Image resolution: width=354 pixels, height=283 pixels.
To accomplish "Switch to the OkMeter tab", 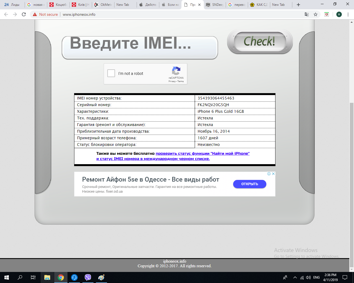I will tap(103, 5).
